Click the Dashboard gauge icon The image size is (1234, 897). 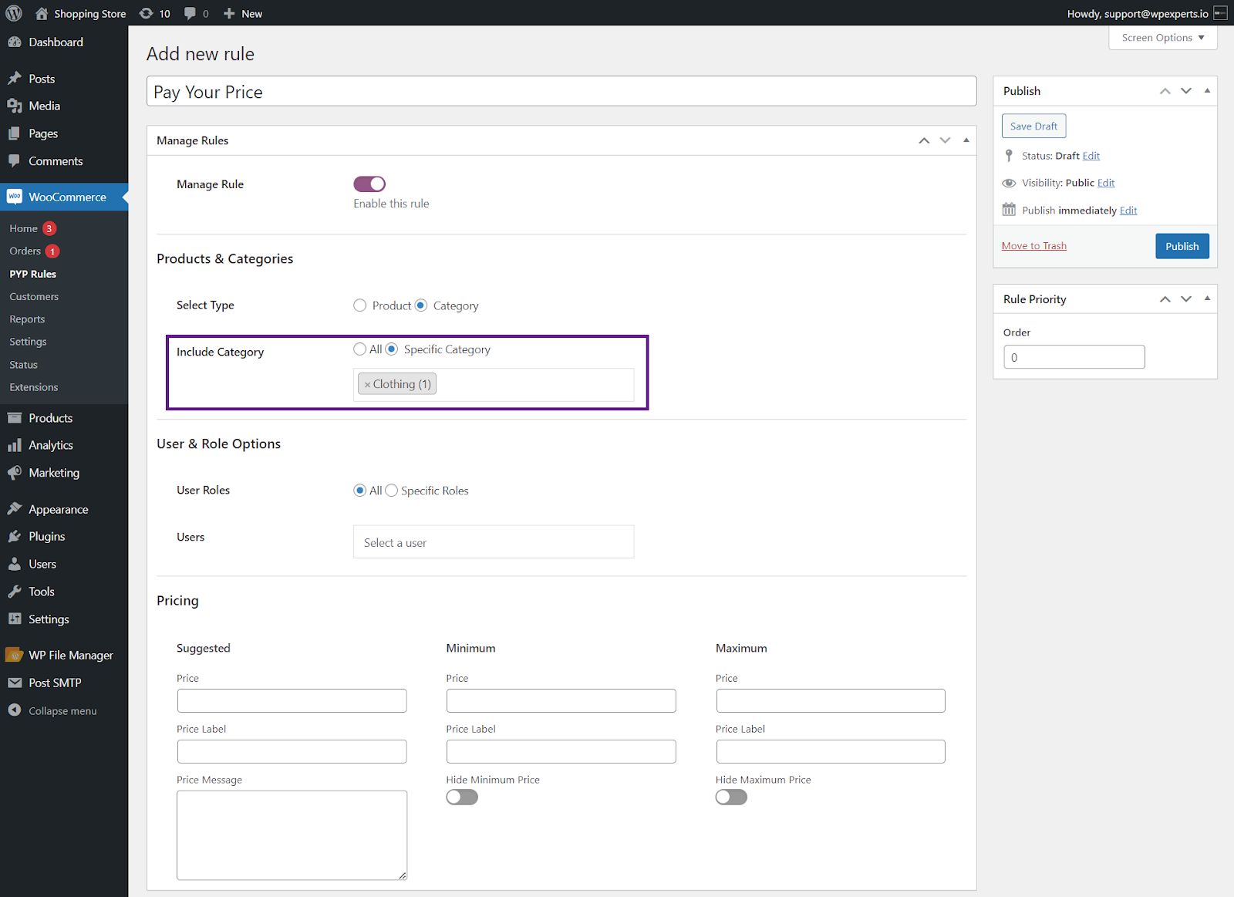(15, 42)
